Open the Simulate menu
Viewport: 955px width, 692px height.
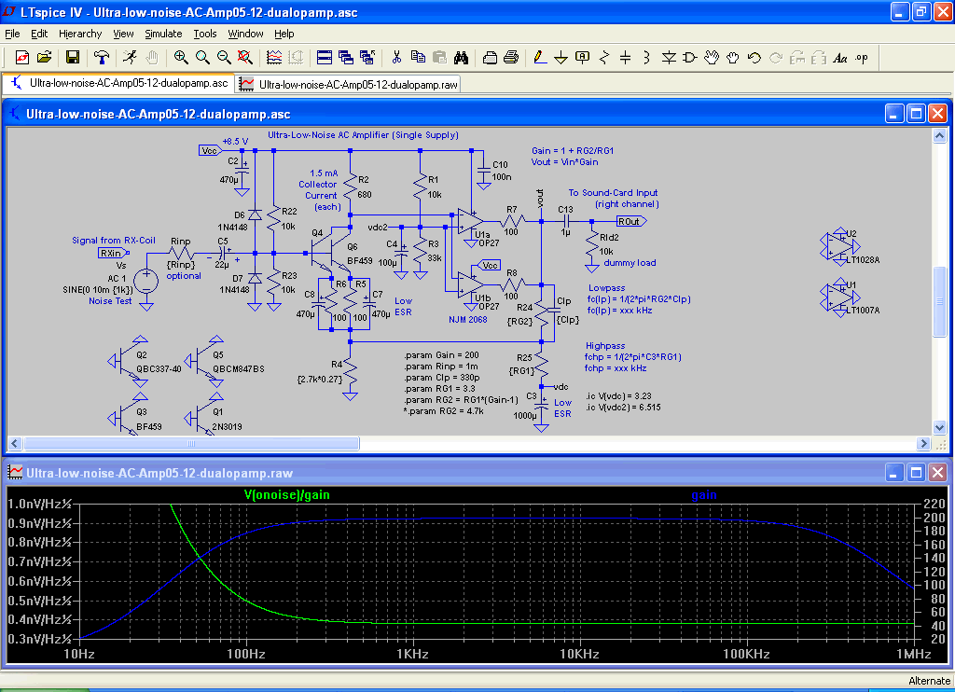coord(163,34)
